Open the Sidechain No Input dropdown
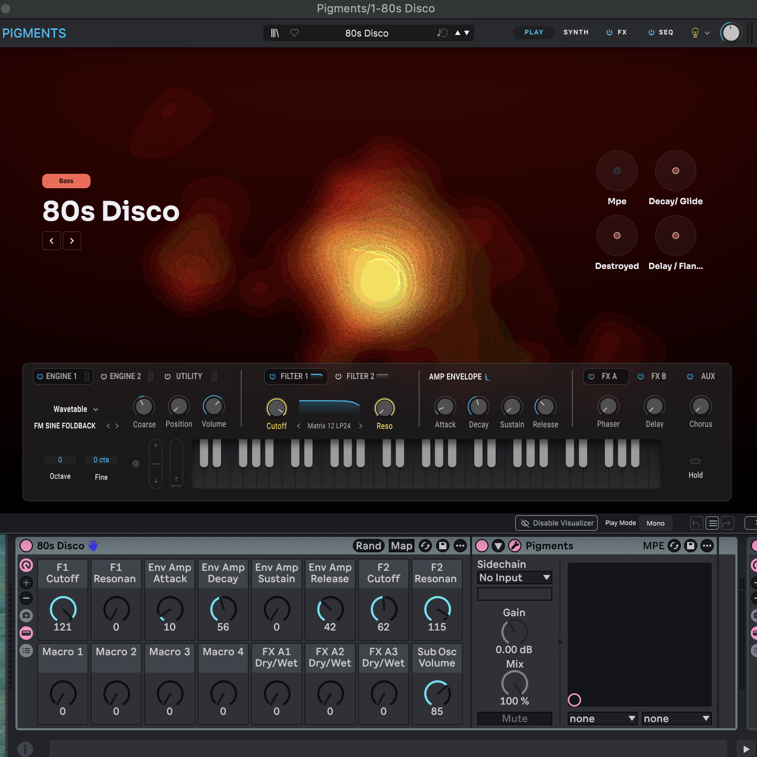 pos(515,578)
